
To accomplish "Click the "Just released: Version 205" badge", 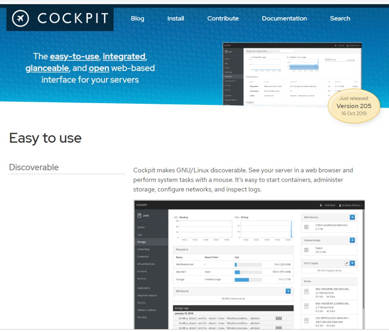I will click(x=354, y=106).
